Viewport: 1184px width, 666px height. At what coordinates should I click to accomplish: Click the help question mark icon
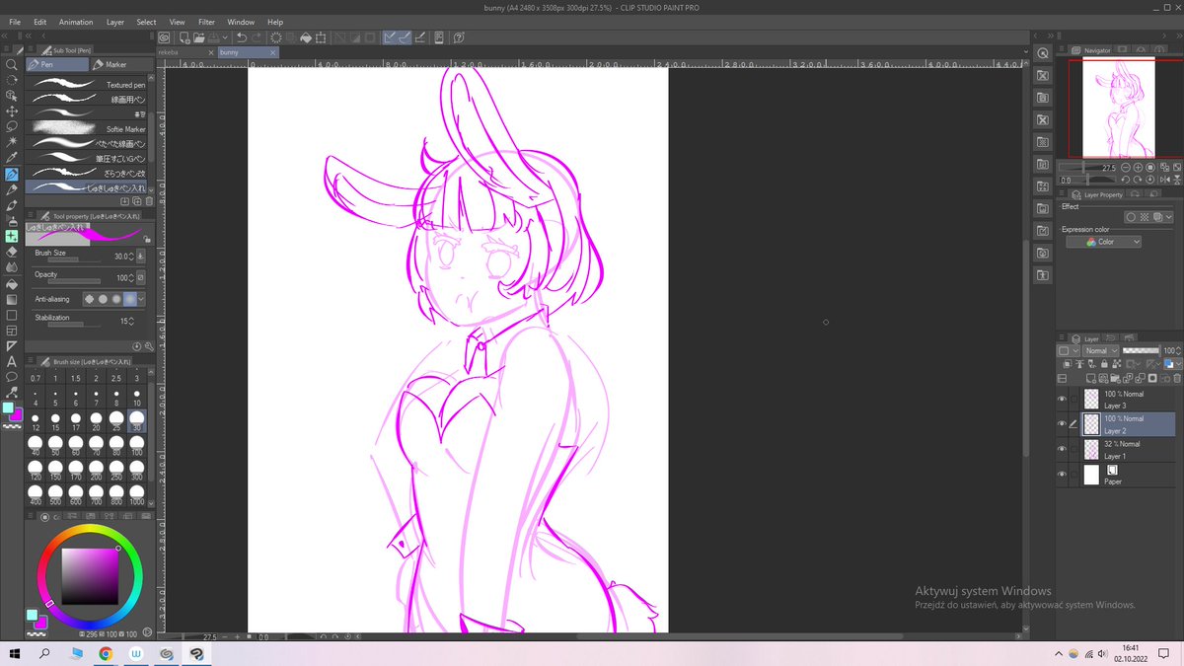pos(460,37)
